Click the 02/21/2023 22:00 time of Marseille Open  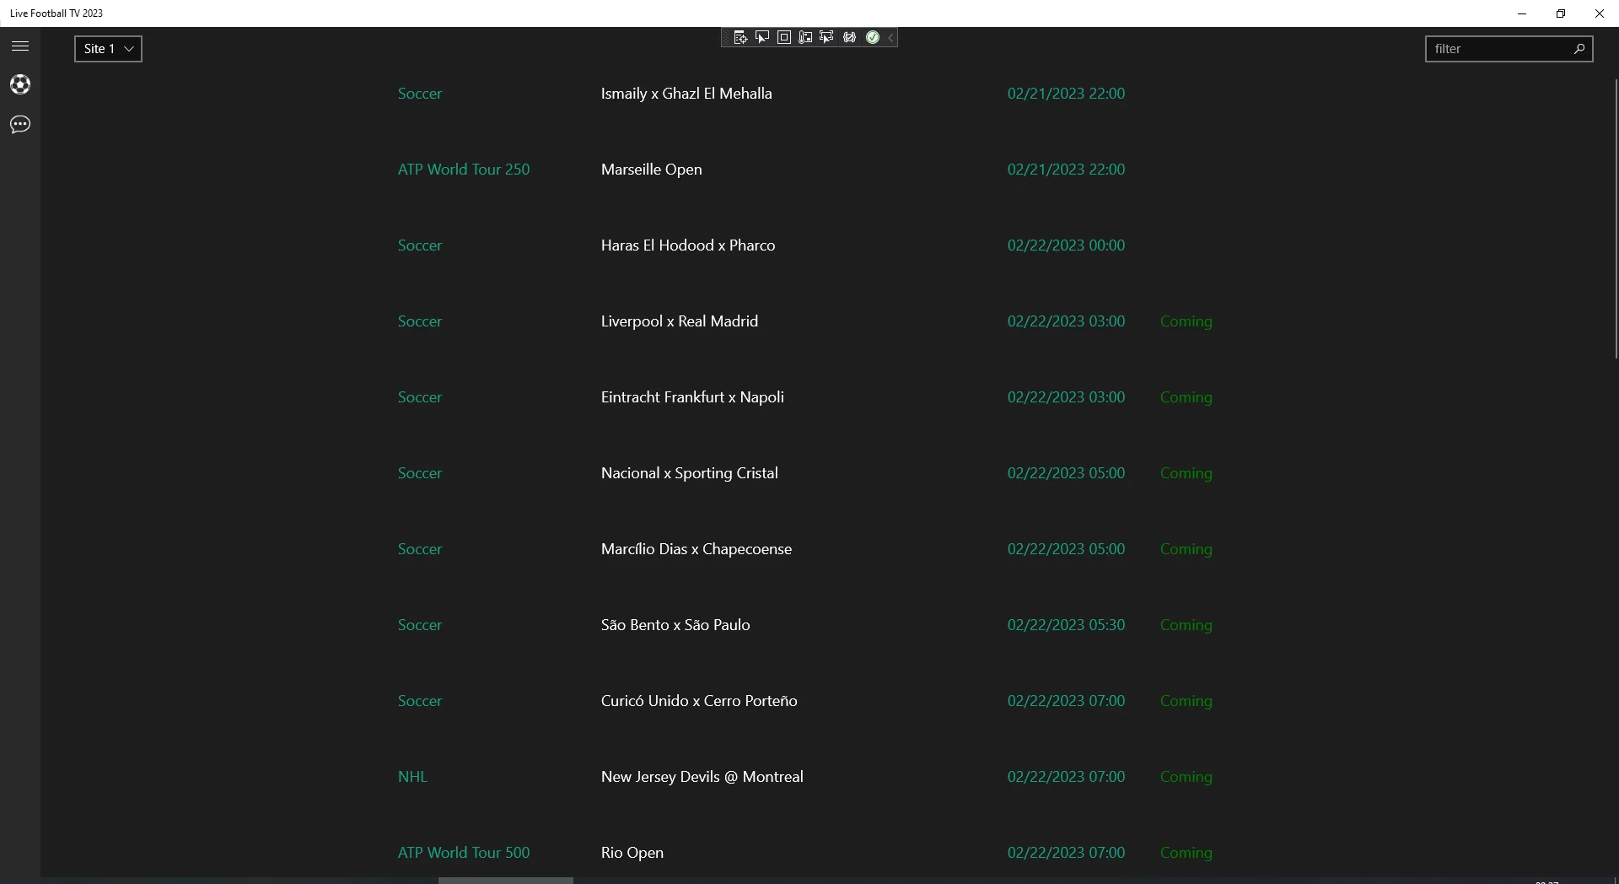1066,170
